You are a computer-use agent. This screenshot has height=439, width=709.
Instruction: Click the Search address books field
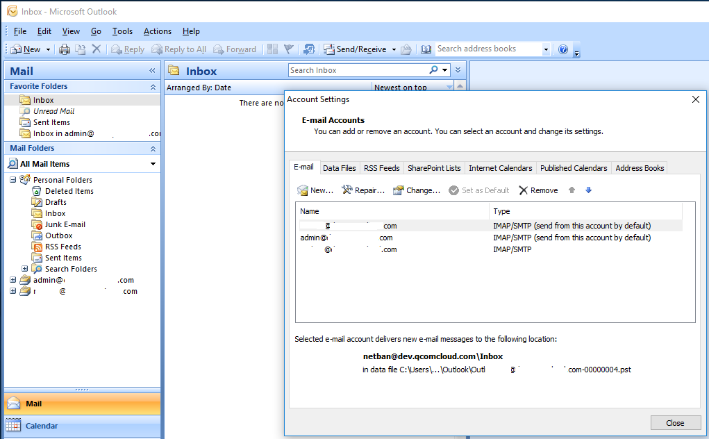coord(488,49)
